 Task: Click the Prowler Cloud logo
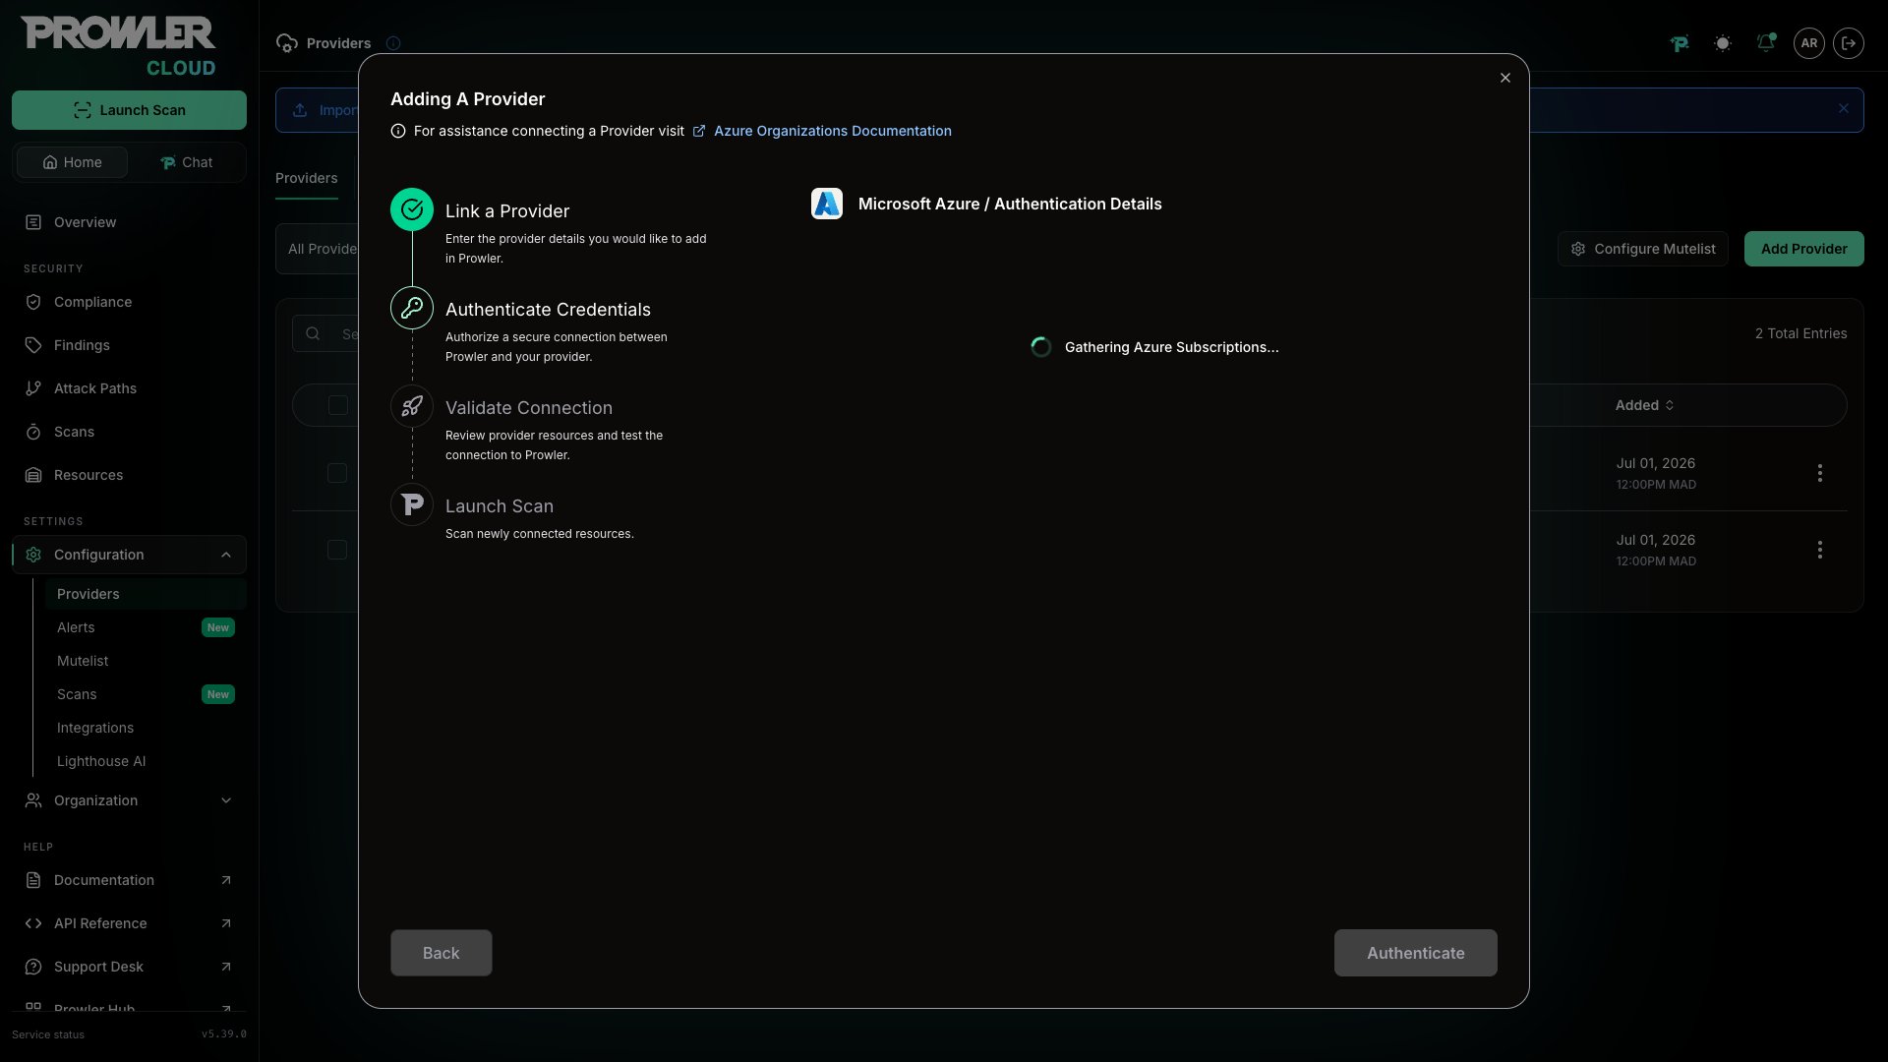(x=119, y=46)
